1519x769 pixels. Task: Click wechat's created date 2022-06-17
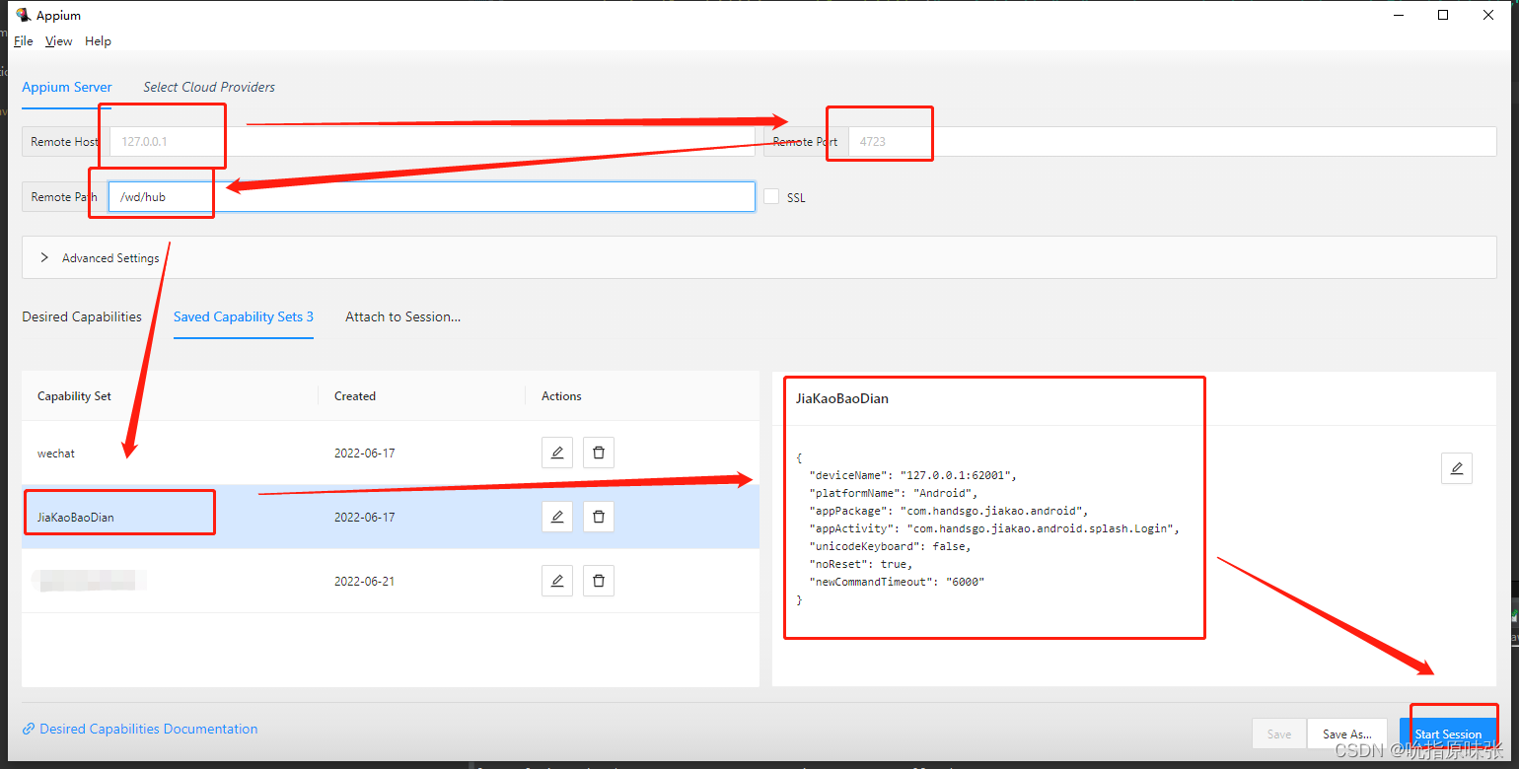point(364,454)
